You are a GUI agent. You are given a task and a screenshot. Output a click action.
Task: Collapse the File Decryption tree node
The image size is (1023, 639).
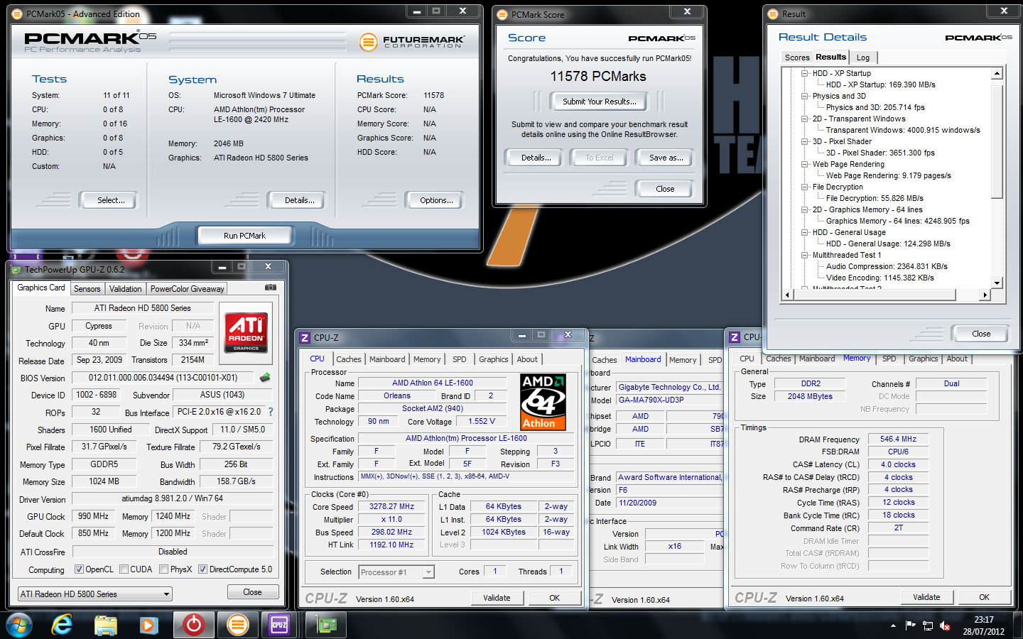[x=805, y=187]
